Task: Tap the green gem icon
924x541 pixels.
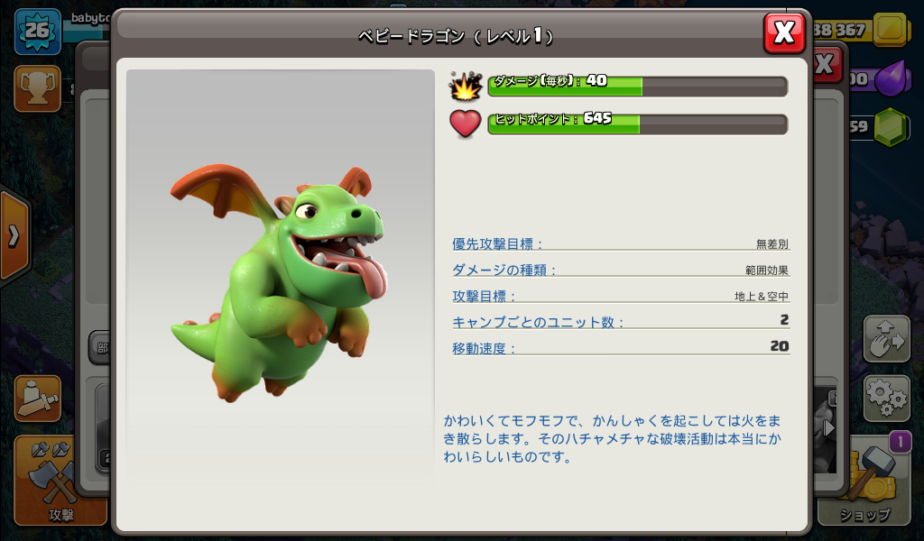Action: pos(890,126)
